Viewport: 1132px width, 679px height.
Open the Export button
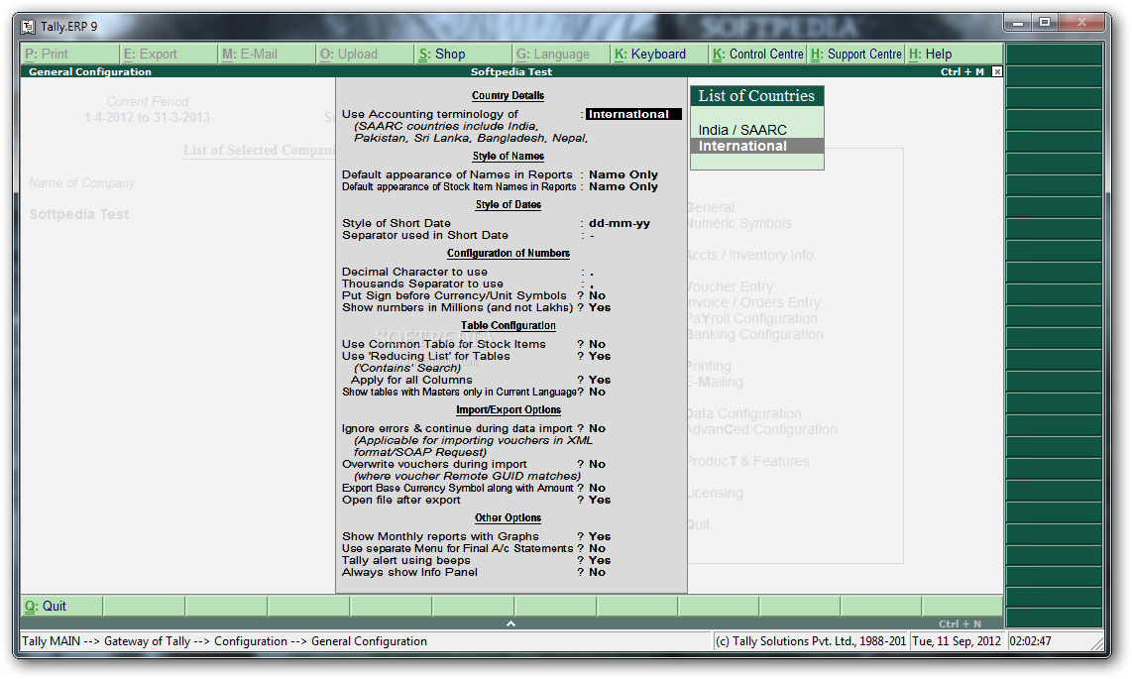coord(169,55)
